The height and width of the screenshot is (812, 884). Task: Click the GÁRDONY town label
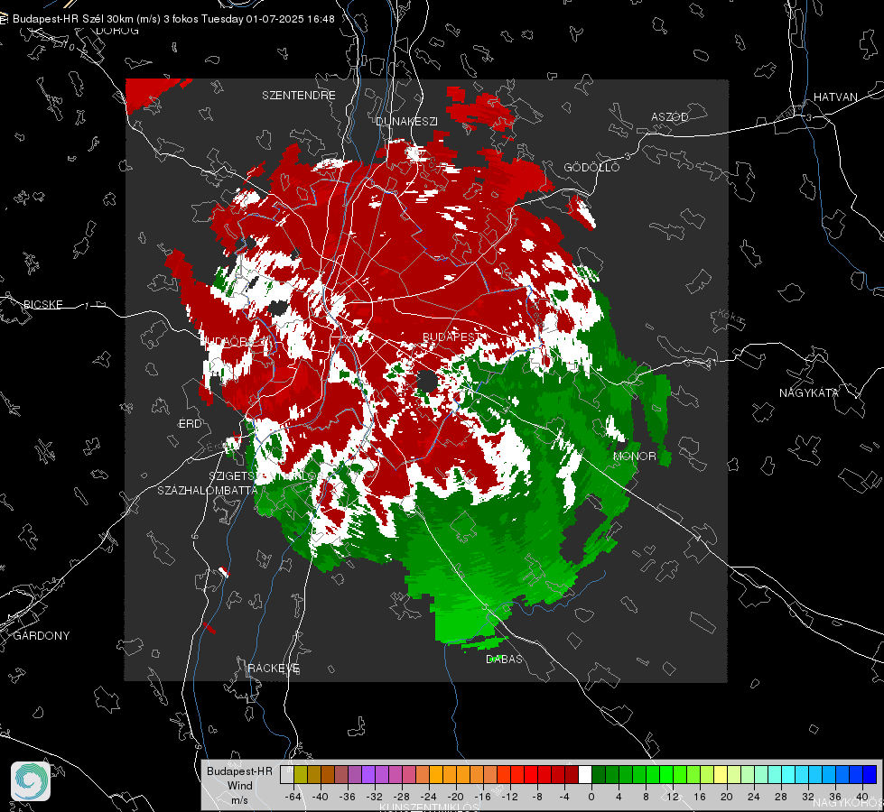(x=42, y=636)
